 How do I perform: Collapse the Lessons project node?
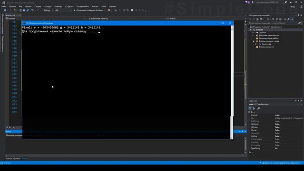pos(250,30)
